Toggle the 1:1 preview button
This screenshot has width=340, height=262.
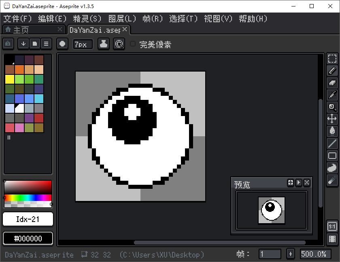pyautogui.click(x=332, y=226)
